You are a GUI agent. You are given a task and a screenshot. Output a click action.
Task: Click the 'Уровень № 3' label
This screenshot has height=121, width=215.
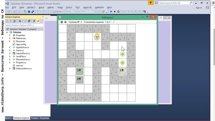(x=75, y=22)
